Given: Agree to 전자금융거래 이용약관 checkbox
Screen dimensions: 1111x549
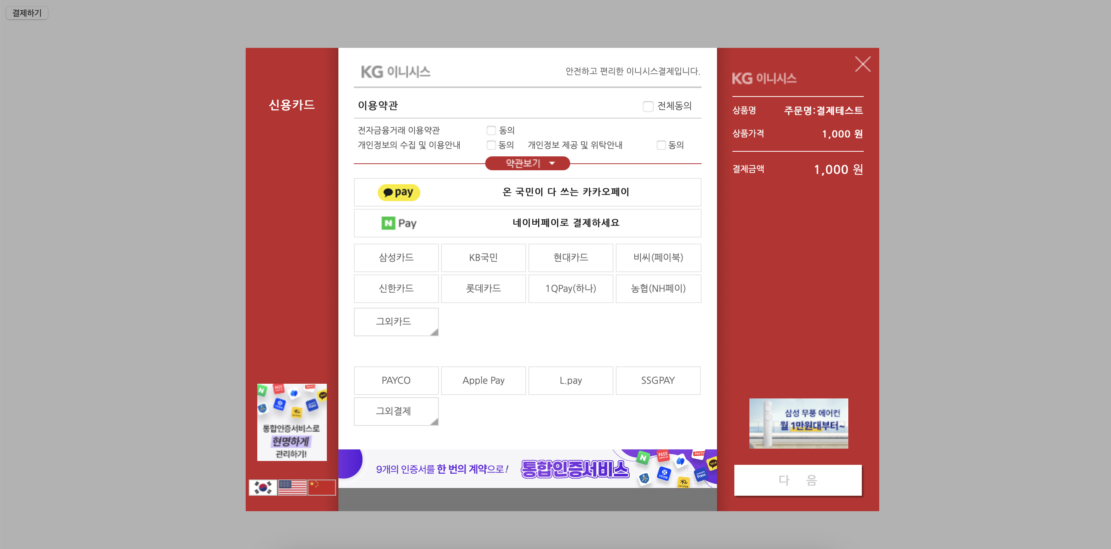Looking at the screenshot, I should (491, 130).
